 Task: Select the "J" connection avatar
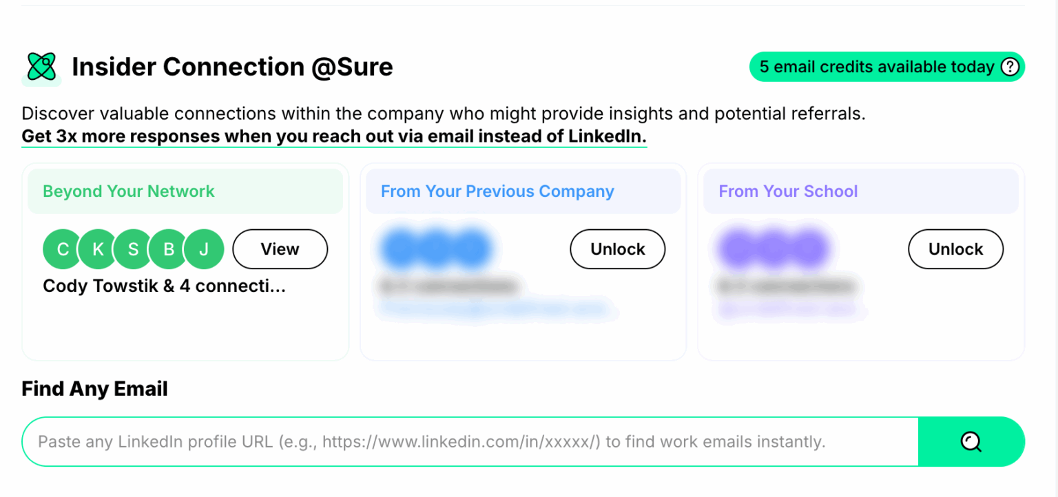[x=204, y=249]
